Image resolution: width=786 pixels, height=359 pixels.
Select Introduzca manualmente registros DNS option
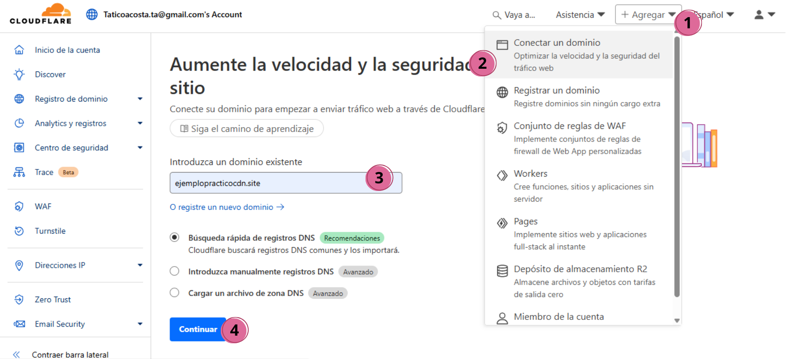coord(174,271)
